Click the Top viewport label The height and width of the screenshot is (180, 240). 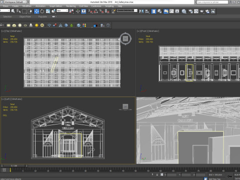click(11, 31)
